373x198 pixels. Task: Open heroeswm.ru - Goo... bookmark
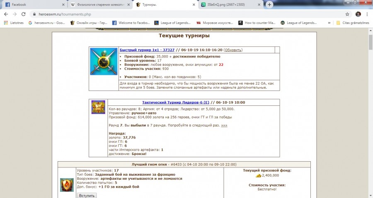point(46,23)
